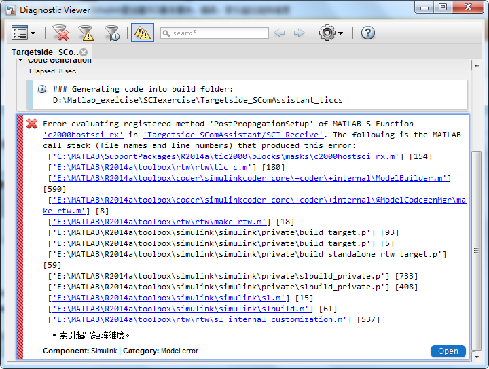Select the Targetside_SCo.. tab
This screenshot has height=369, width=489.
(x=45, y=52)
